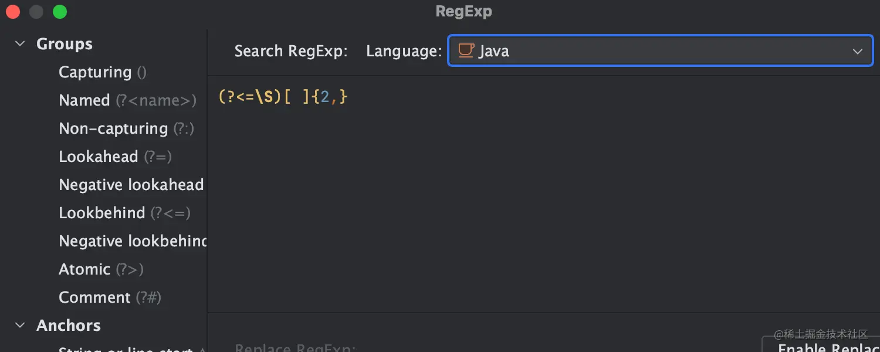This screenshot has width=880, height=352.
Task: Click the RegExp window title
Action: [463, 11]
